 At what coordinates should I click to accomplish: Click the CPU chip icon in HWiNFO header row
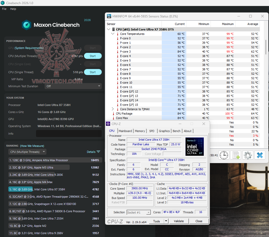113,29
